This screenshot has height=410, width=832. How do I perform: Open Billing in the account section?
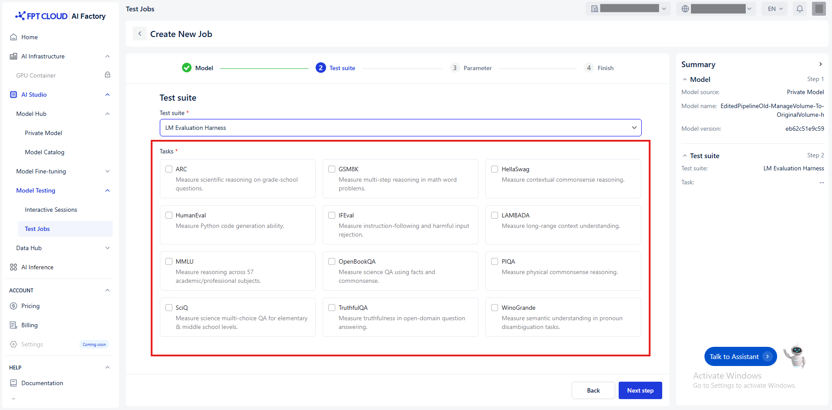pos(29,325)
